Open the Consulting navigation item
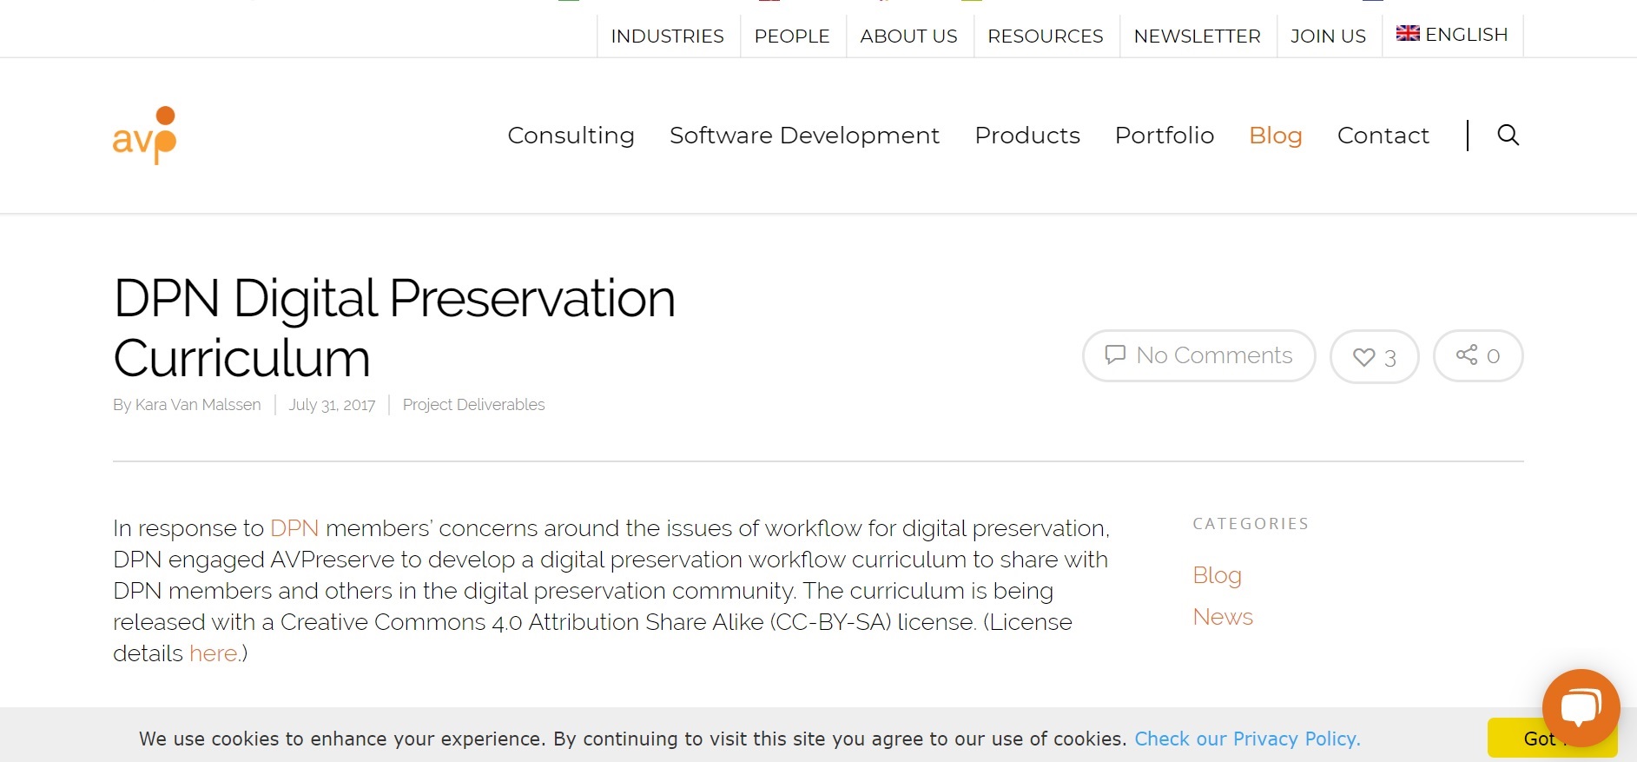Image resolution: width=1637 pixels, height=762 pixels. 571,136
